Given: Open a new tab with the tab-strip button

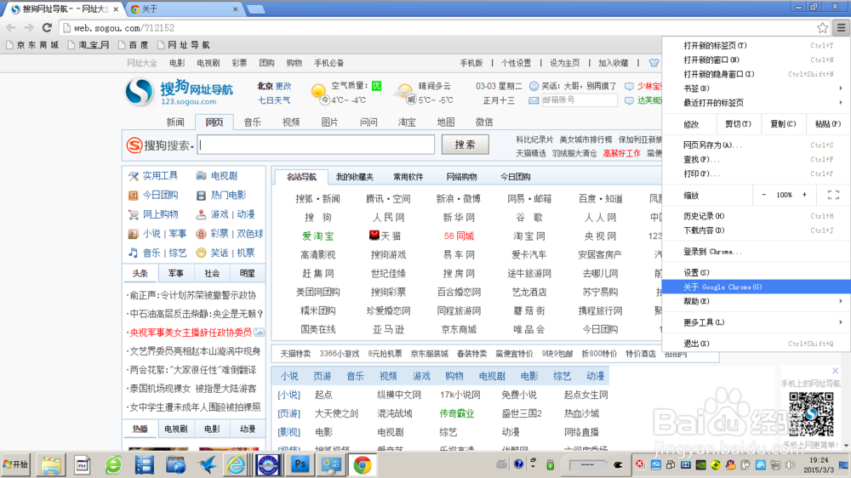Looking at the screenshot, I should pyautogui.click(x=255, y=9).
